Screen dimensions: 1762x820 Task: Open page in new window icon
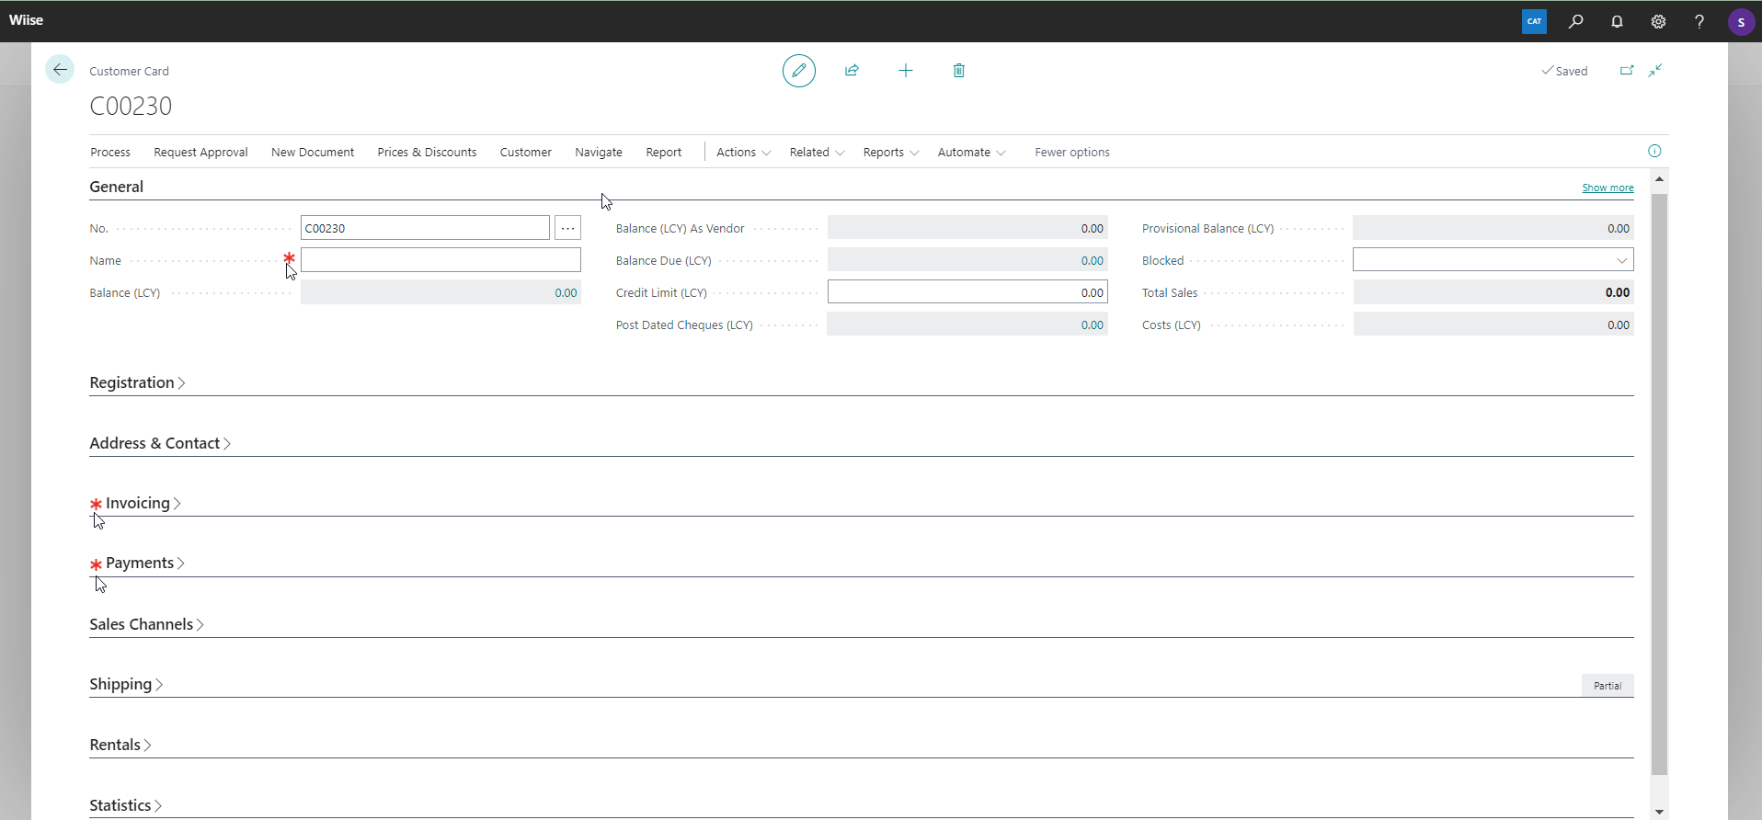click(x=1626, y=71)
